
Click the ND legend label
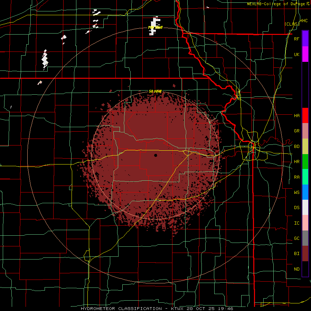(296, 269)
